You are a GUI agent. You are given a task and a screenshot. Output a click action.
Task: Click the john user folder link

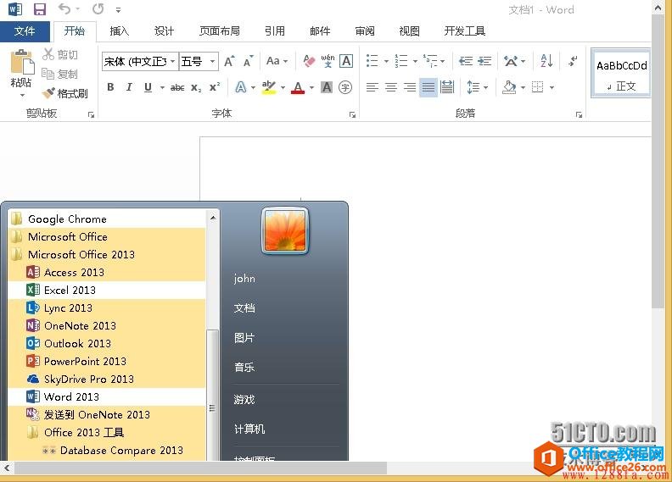[x=244, y=278]
